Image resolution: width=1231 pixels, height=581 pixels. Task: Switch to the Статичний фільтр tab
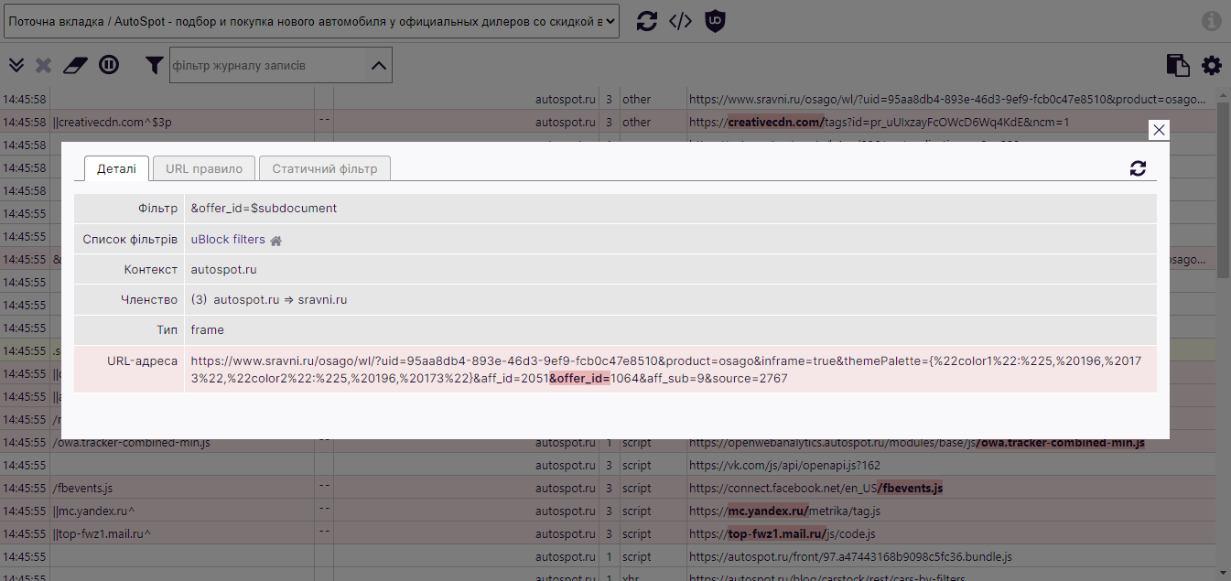coord(325,167)
